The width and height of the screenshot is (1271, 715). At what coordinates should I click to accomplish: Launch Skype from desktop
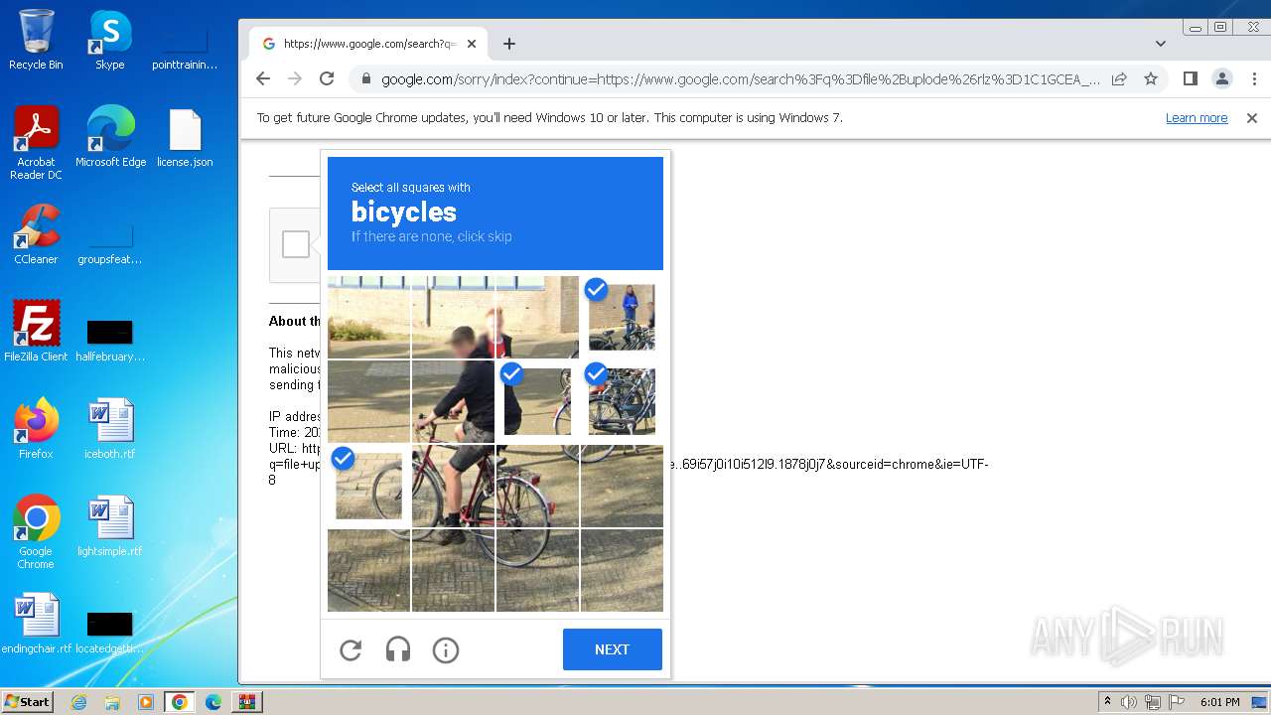pos(110,40)
